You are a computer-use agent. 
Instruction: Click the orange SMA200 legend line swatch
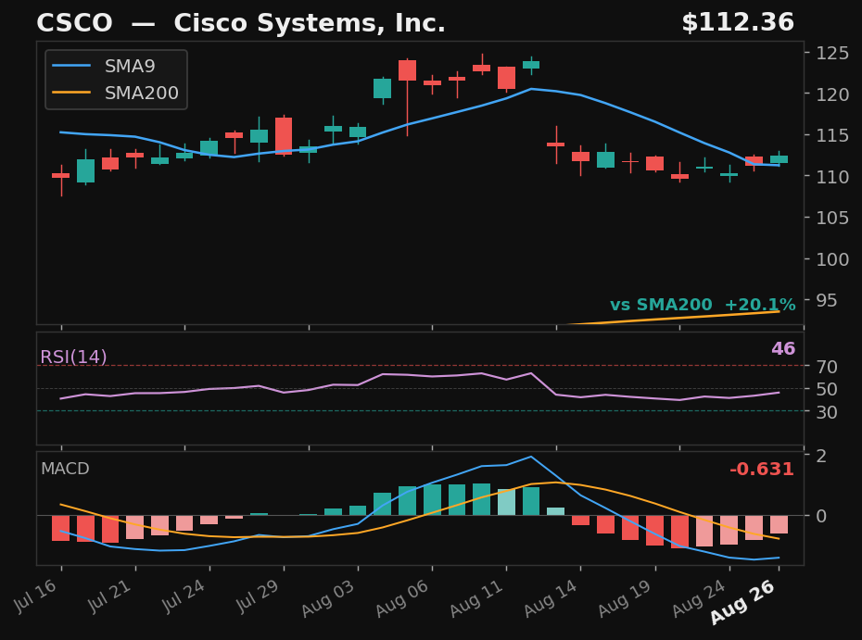71,93
